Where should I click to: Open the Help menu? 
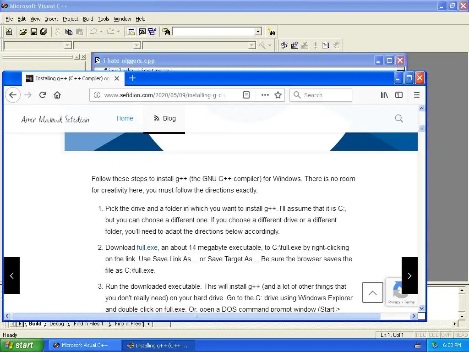pyautogui.click(x=140, y=19)
